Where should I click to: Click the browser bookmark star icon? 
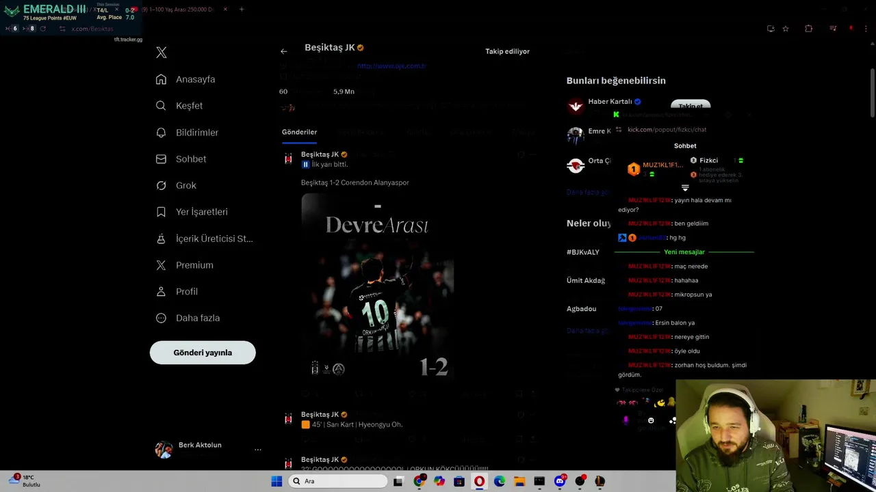coord(786,29)
